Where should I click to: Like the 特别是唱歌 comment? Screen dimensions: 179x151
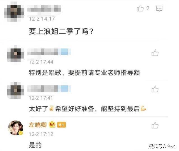click(155, 53)
